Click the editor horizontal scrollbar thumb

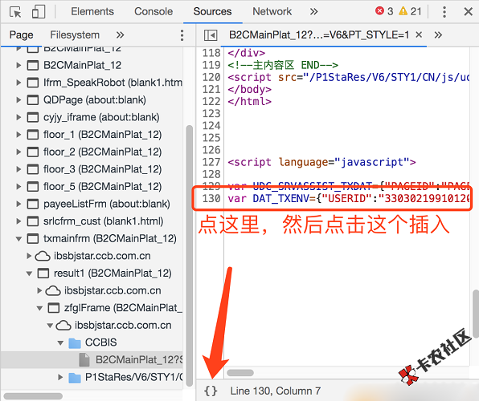coord(240,373)
